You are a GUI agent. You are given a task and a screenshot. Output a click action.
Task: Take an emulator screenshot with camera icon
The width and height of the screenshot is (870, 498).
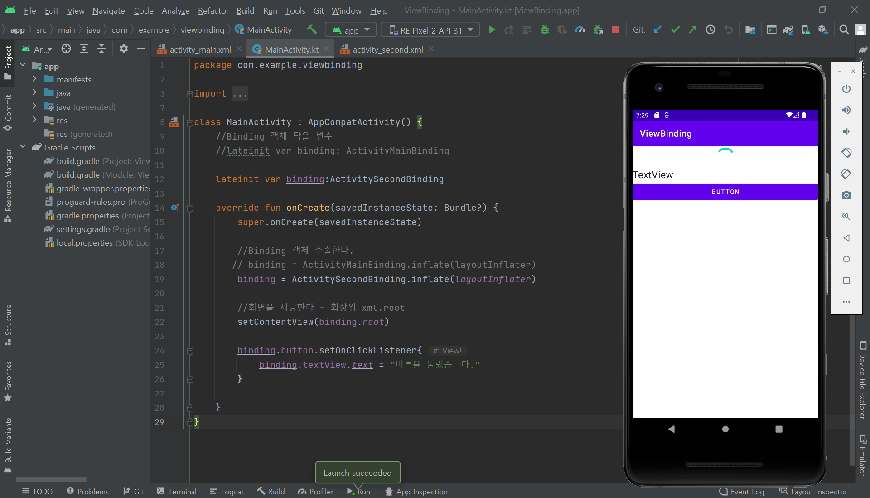(846, 195)
